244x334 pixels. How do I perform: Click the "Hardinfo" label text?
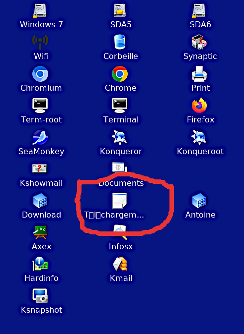click(x=41, y=278)
